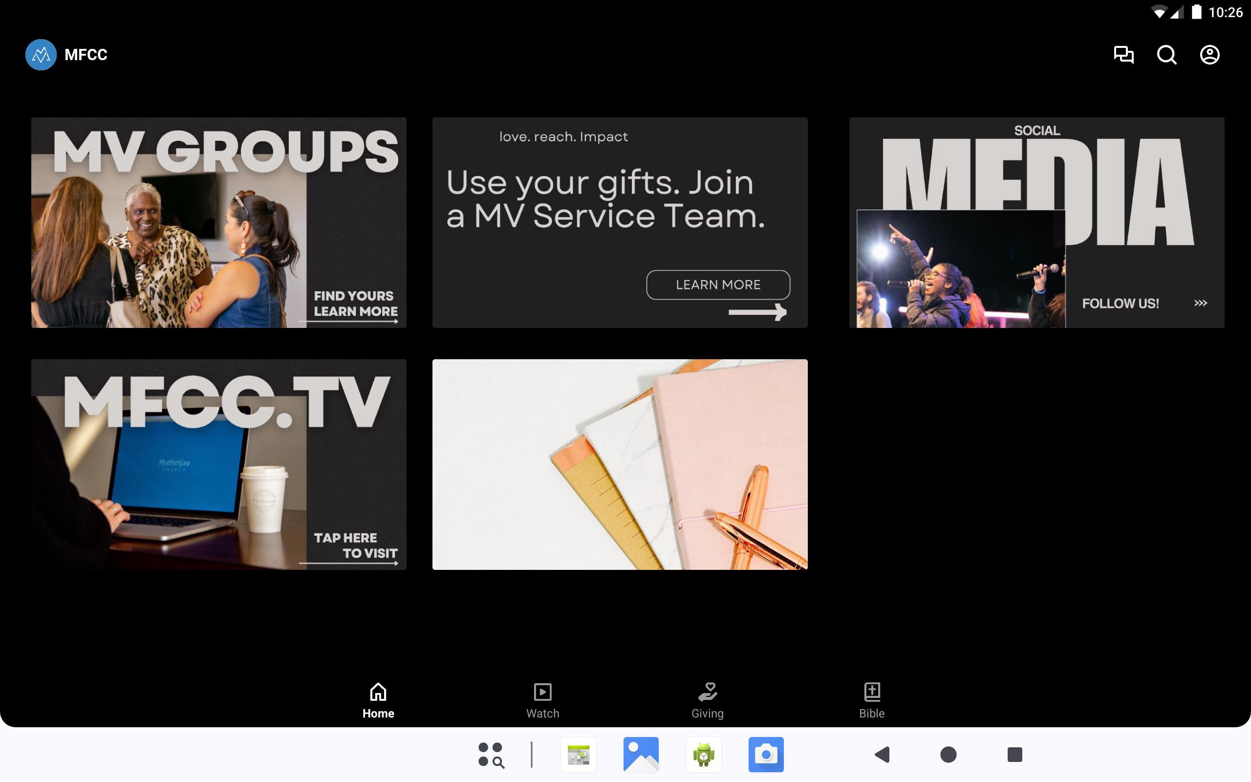This screenshot has width=1251, height=782.
Task: Launch the Gallery app in taskbar
Action: (x=641, y=755)
